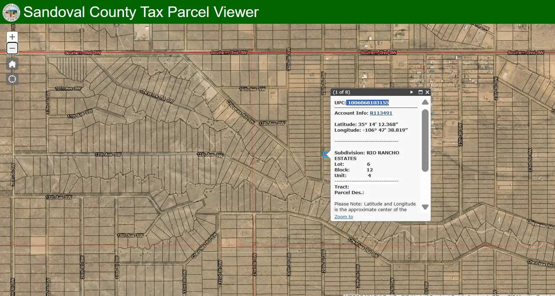Click the 13th Ave SW street label
Image resolution: width=555 pixels, height=296 pixels.
pyautogui.click(x=59, y=197)
